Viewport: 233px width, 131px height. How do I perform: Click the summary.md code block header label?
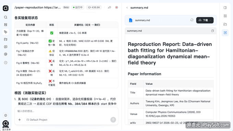pyautogui.click(x=134, y=31)
